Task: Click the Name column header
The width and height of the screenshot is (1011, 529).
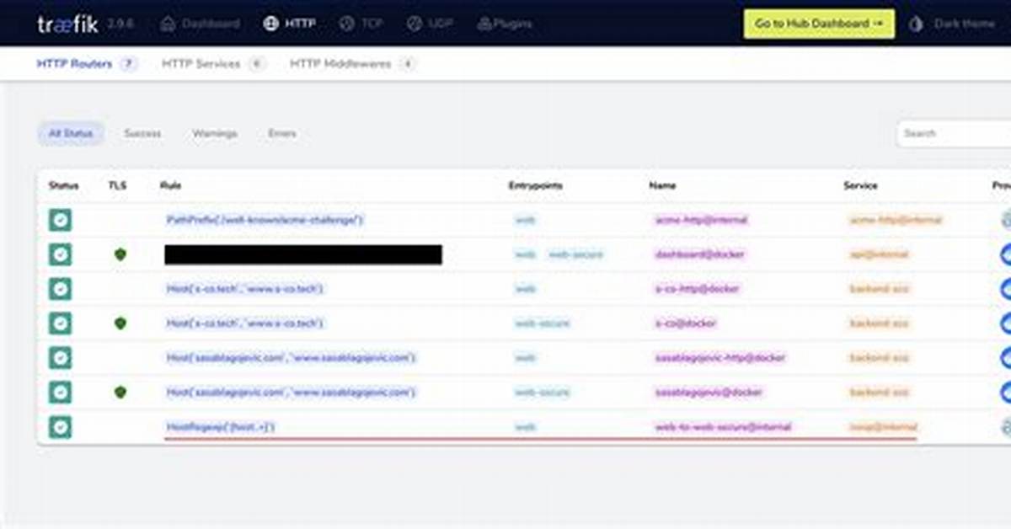Action: [x=662, y=185]
